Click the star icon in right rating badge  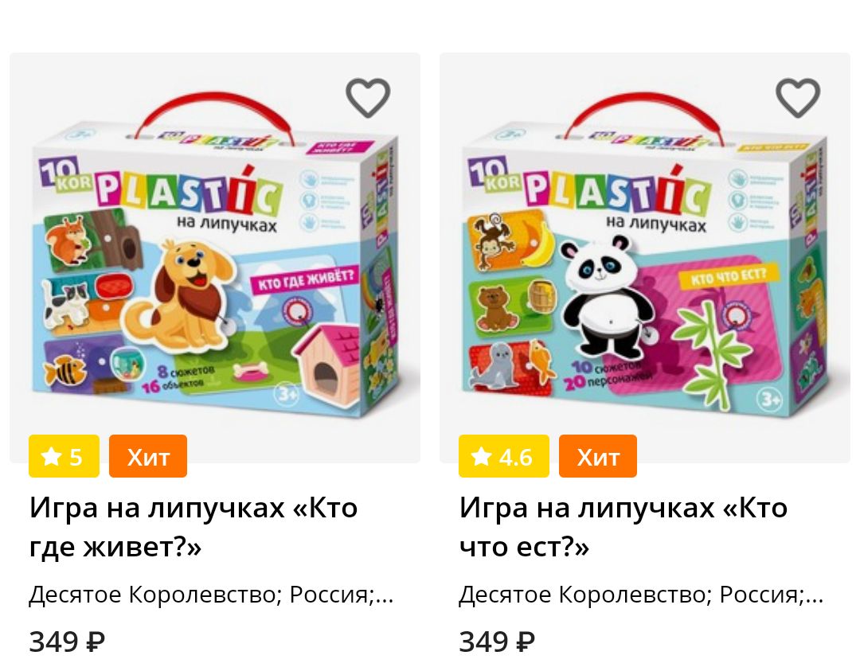click(481, 456)
